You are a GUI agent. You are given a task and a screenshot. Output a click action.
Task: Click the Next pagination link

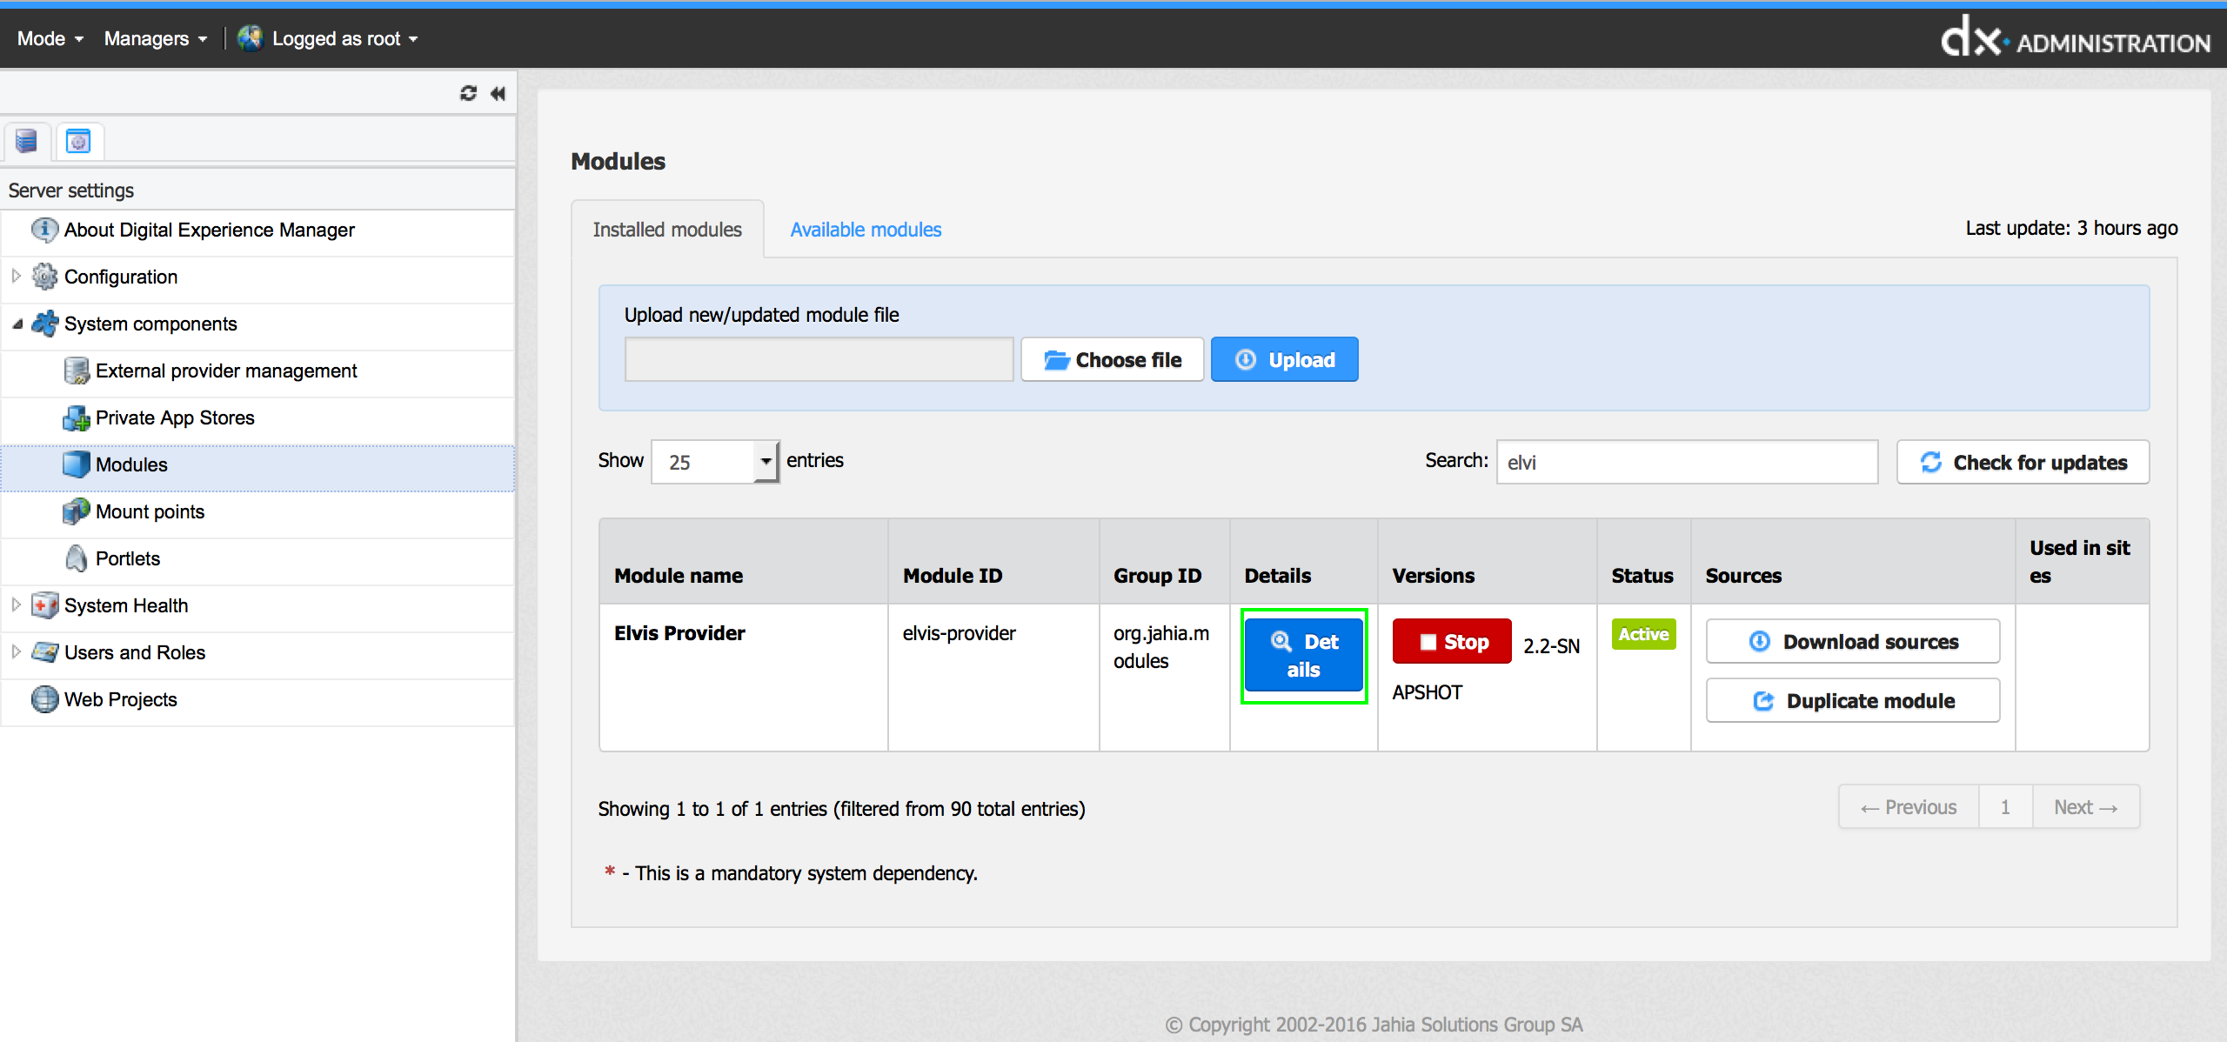[2086, 807]
